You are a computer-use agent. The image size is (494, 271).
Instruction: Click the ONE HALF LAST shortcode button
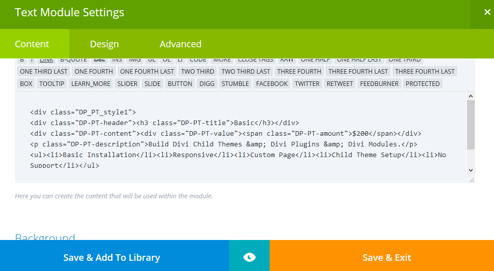coord(359,61)
